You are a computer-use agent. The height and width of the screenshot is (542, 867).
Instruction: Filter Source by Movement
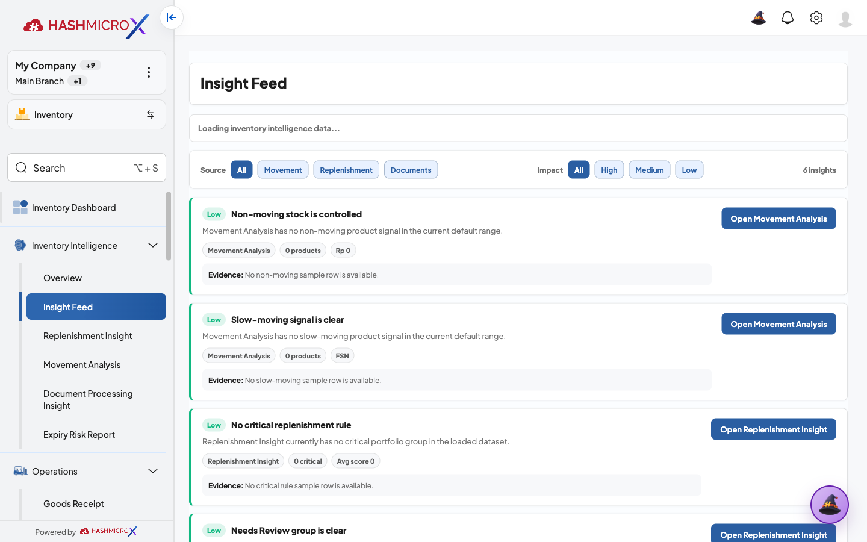pos(283,170)
